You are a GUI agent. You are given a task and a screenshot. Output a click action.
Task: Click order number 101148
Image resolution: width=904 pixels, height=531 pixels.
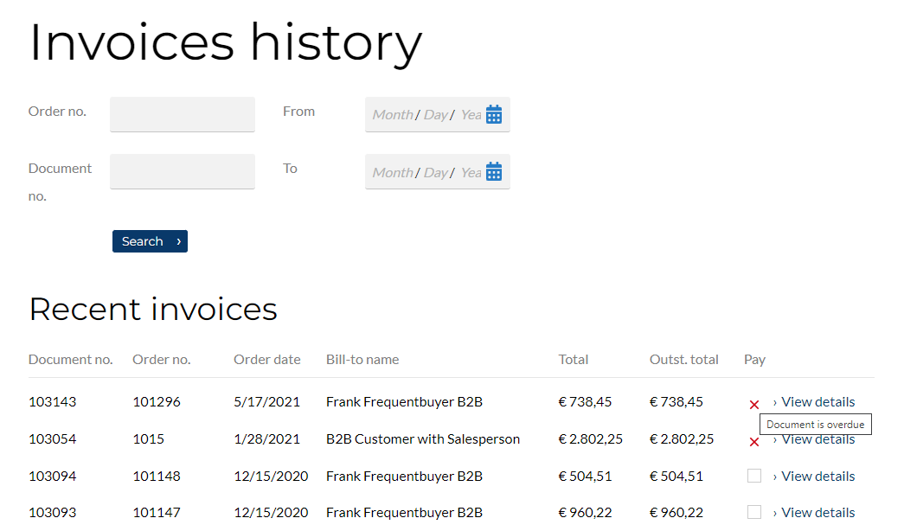[157, 477]
